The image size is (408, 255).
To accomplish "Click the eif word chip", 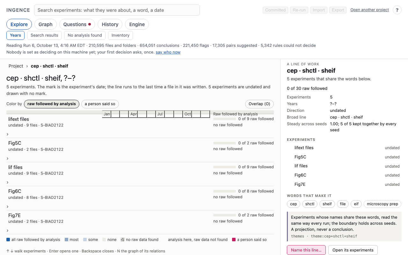I will click(356, 204).
